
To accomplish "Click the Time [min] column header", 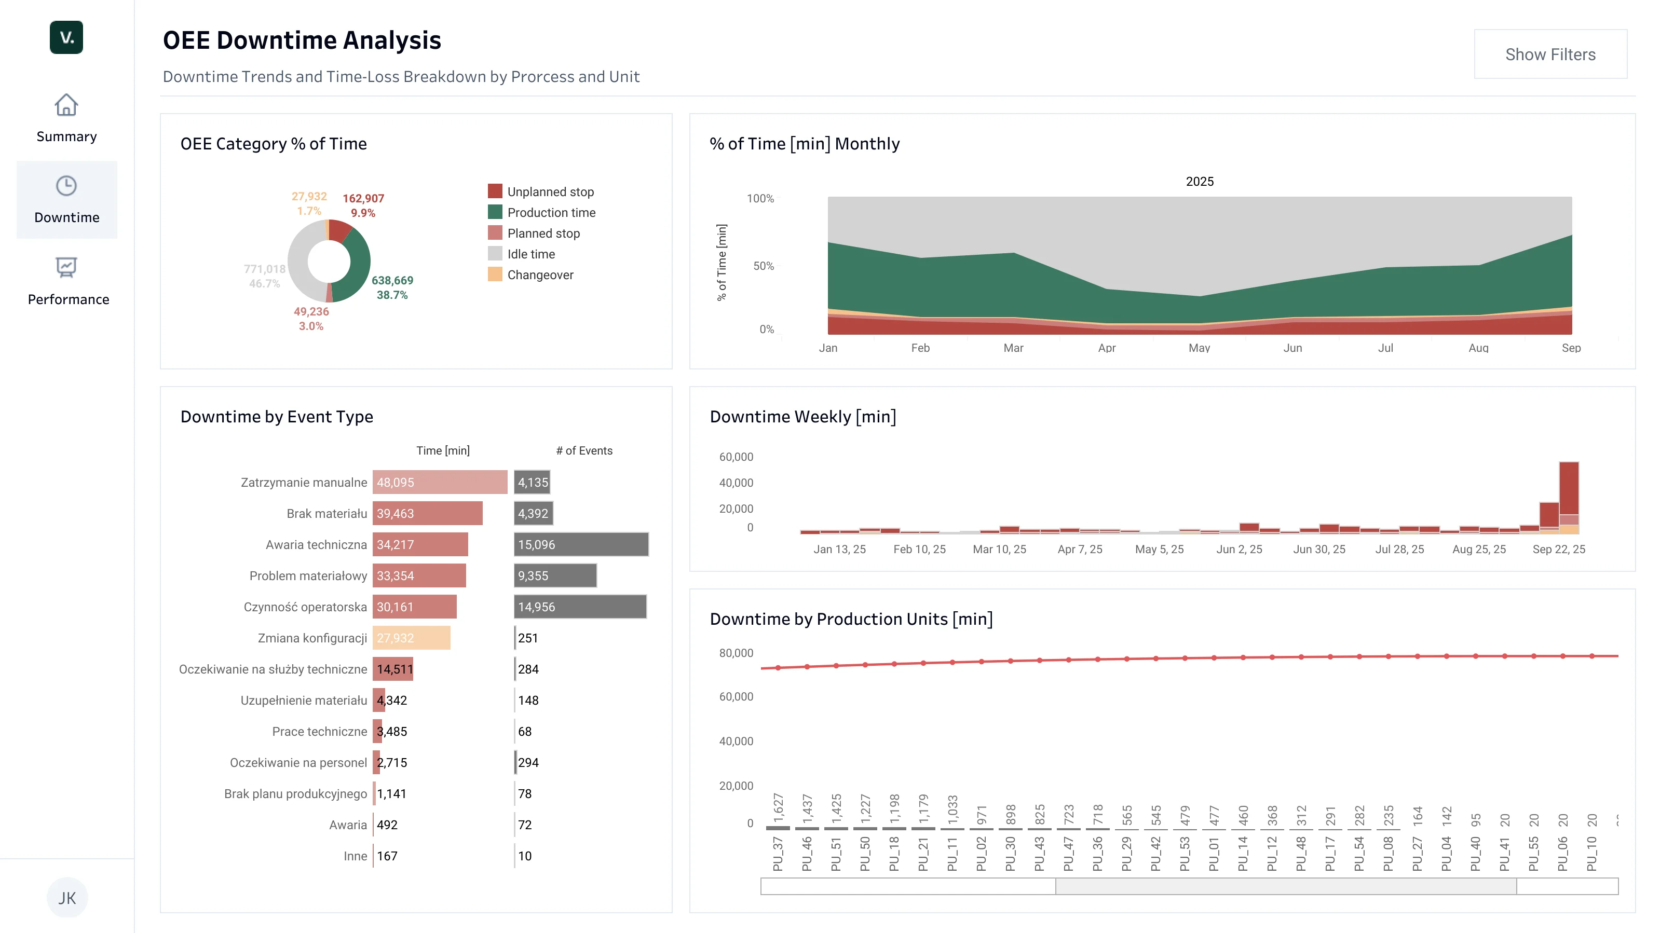I will [x=443, y=450].
